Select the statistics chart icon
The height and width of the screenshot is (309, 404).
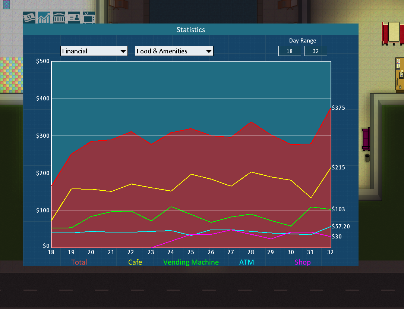tap(44, 18)
